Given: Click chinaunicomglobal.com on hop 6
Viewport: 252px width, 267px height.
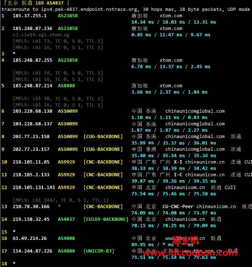Looking at the screenshot, I should [x=195, y=111].
